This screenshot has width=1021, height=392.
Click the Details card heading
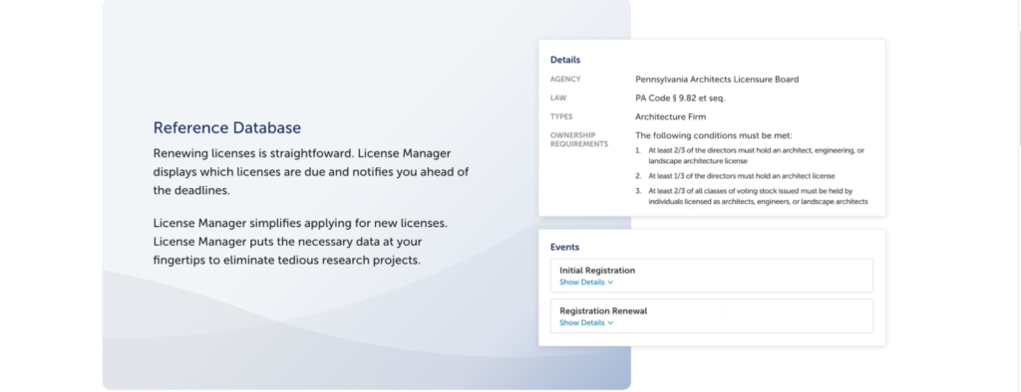click(x=565, y=60)
